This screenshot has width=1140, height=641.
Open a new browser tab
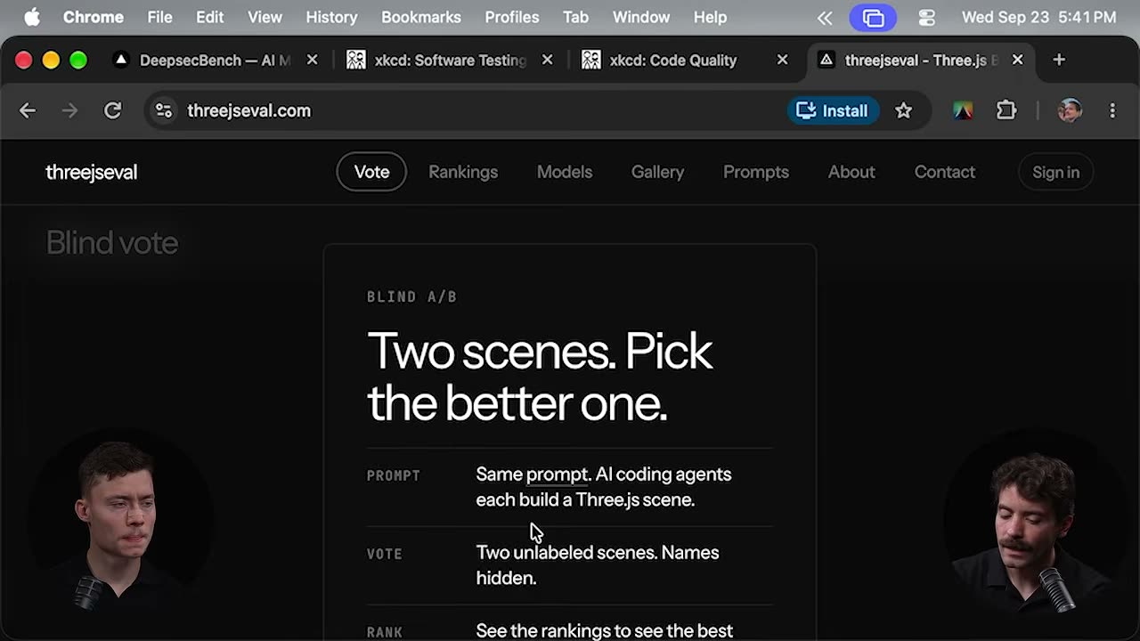[x=1059, y=60]
